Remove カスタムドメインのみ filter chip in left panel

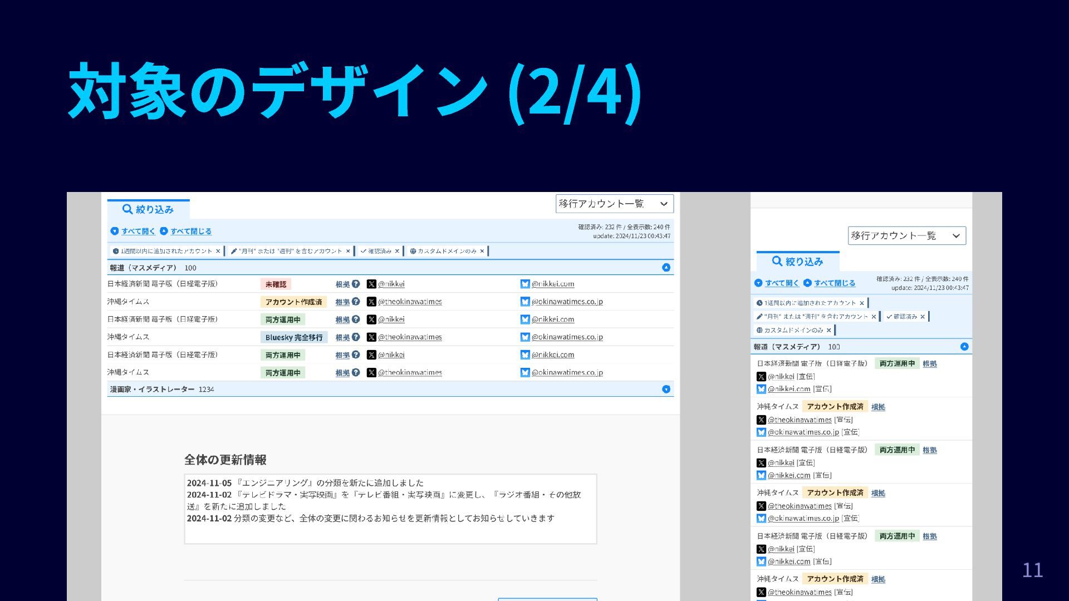point(482,251)
